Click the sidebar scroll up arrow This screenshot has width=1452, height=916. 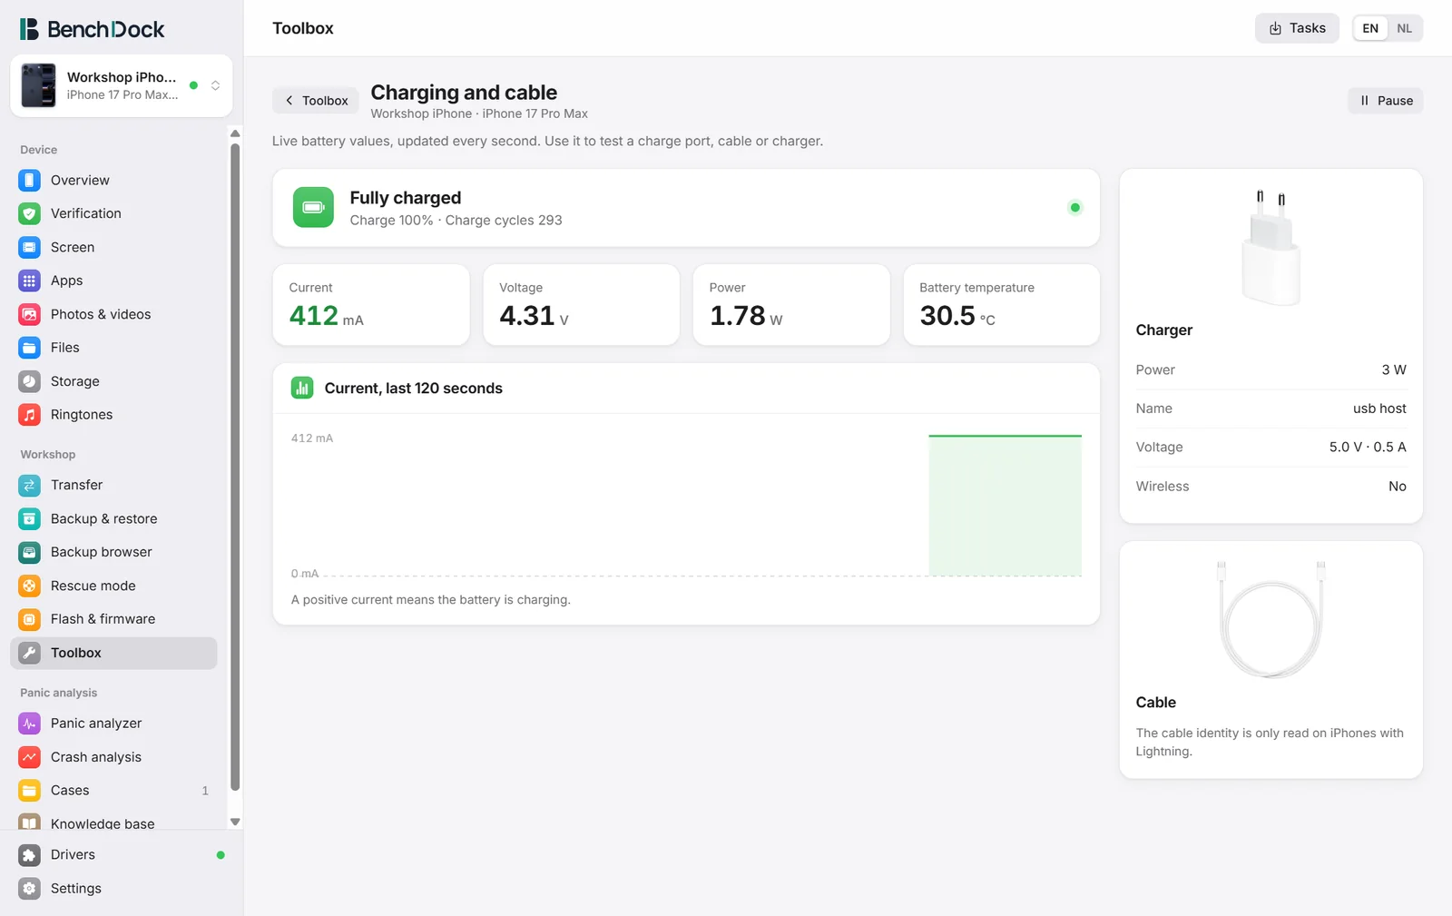click(x=235, y=133)
